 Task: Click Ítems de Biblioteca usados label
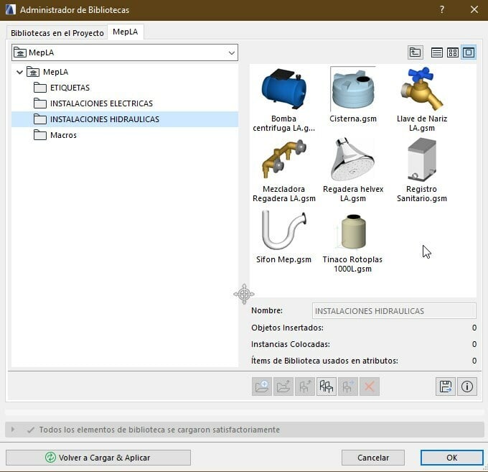click(x=324, y=361)
